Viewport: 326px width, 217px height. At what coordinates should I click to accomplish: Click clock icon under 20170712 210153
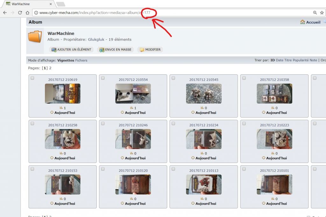[52, 203]
